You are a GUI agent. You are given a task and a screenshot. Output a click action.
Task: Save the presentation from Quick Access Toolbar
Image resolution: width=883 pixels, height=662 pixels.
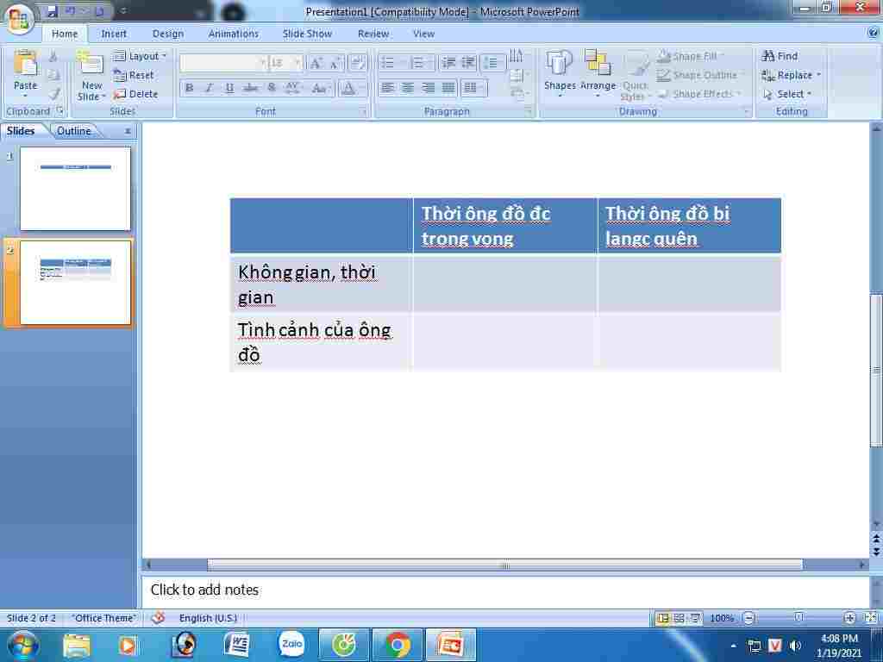53,11
